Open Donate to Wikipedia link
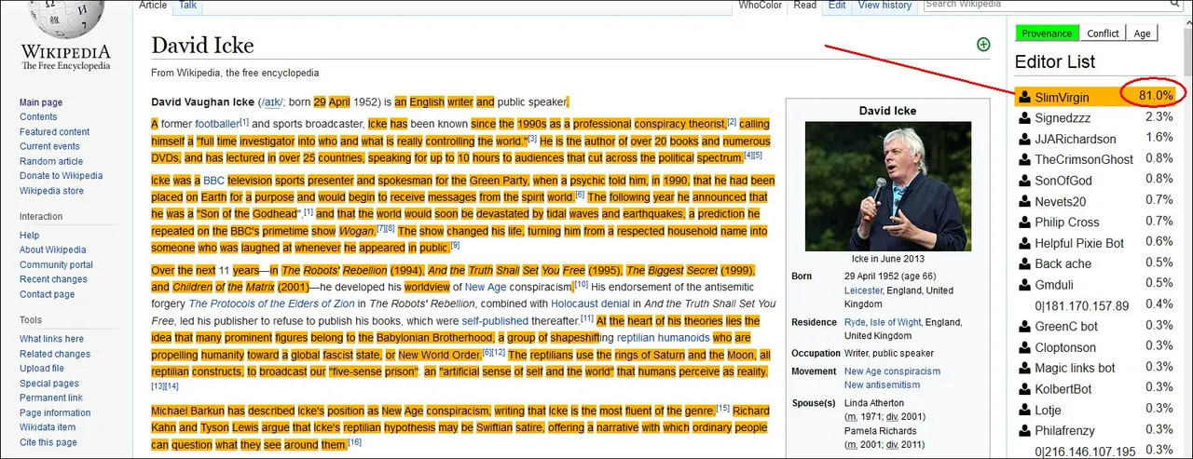 point(61,176)
